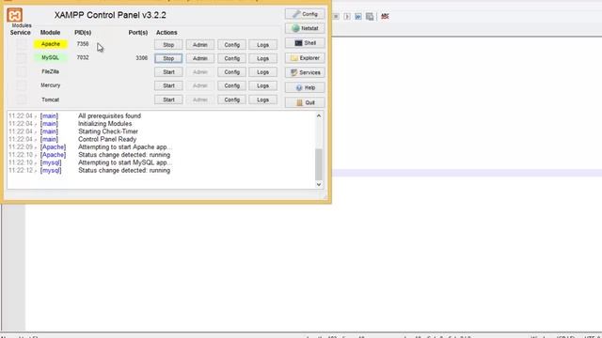The height and width of the screenshot is (338, 602).
Task: Click the macro Playback icon in editor toolbar
Action: click(347, 17)
